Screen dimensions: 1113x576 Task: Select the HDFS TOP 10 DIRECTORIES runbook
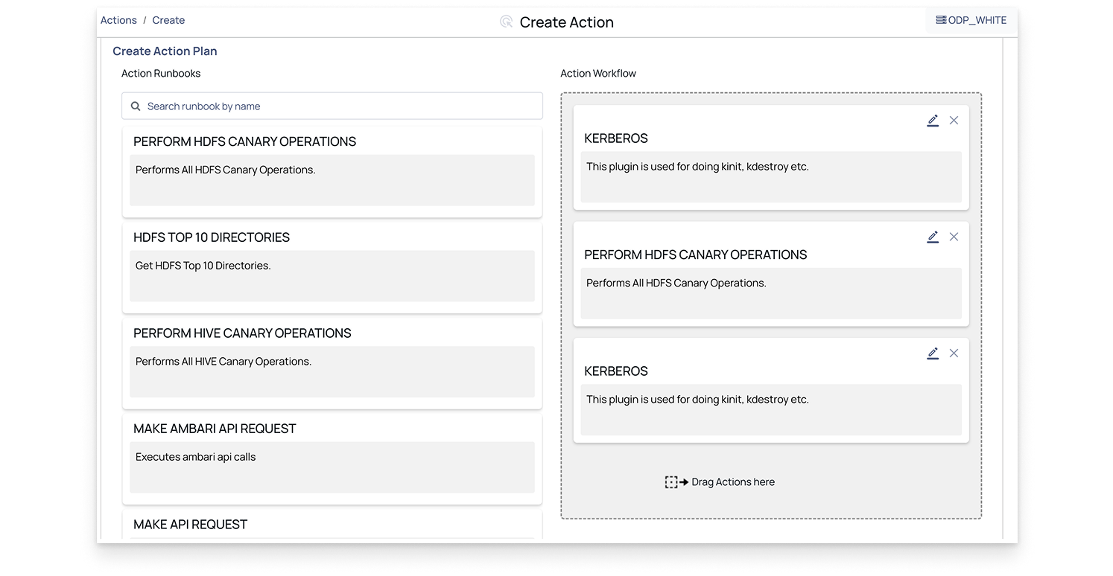point(332,265)
